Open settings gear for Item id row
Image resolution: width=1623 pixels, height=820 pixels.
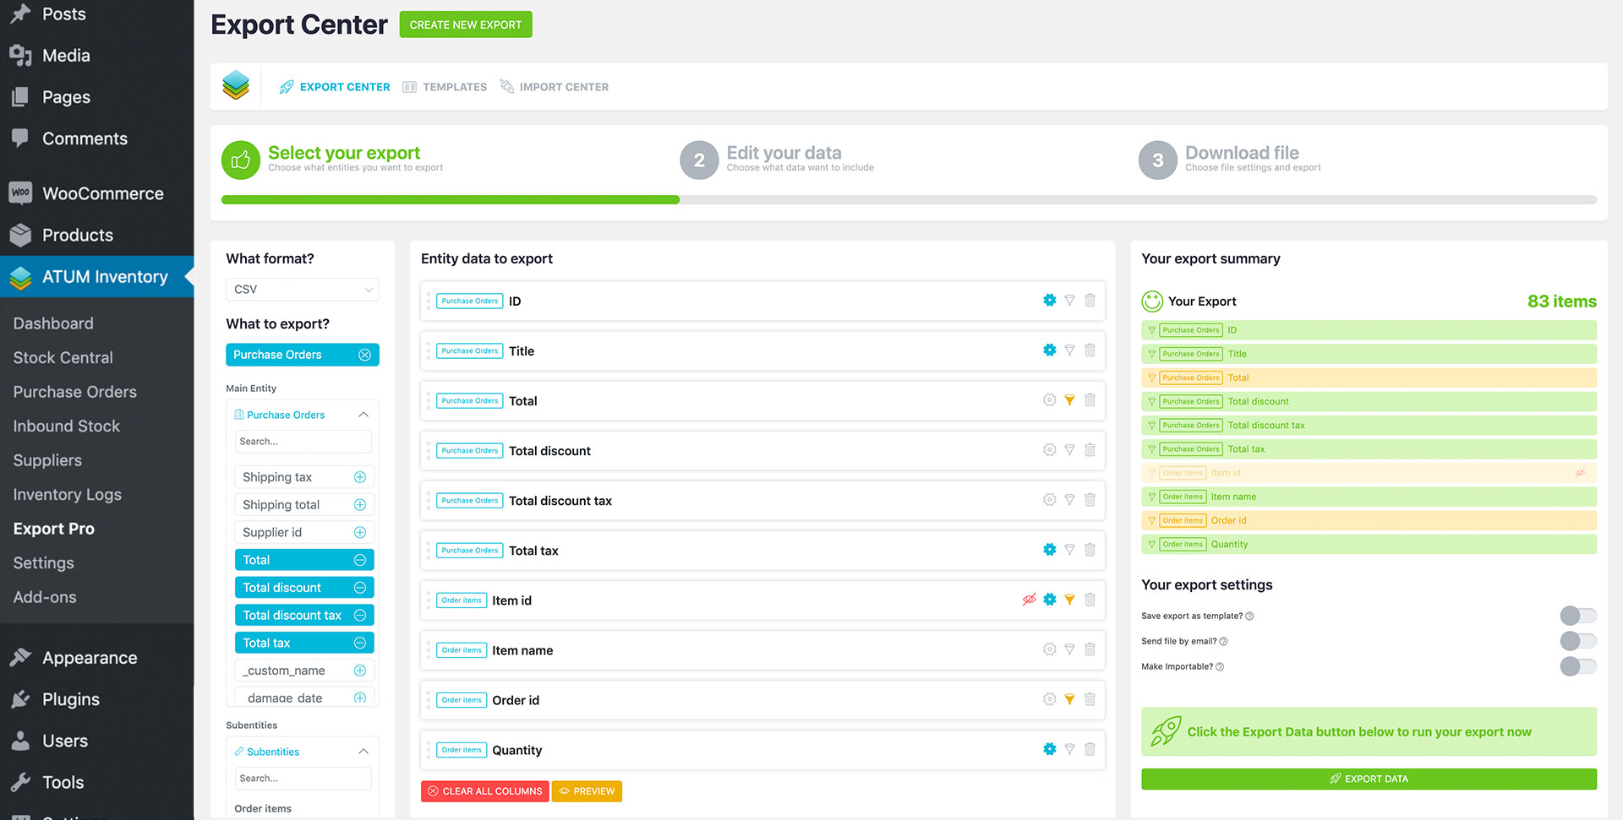pyautogui.click(x=1049, y=599)
